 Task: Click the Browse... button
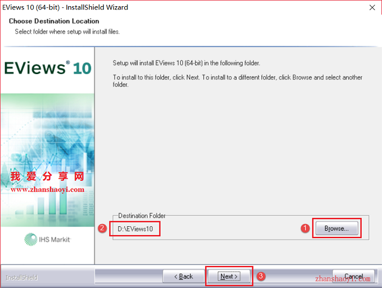(x=337, y=228)
